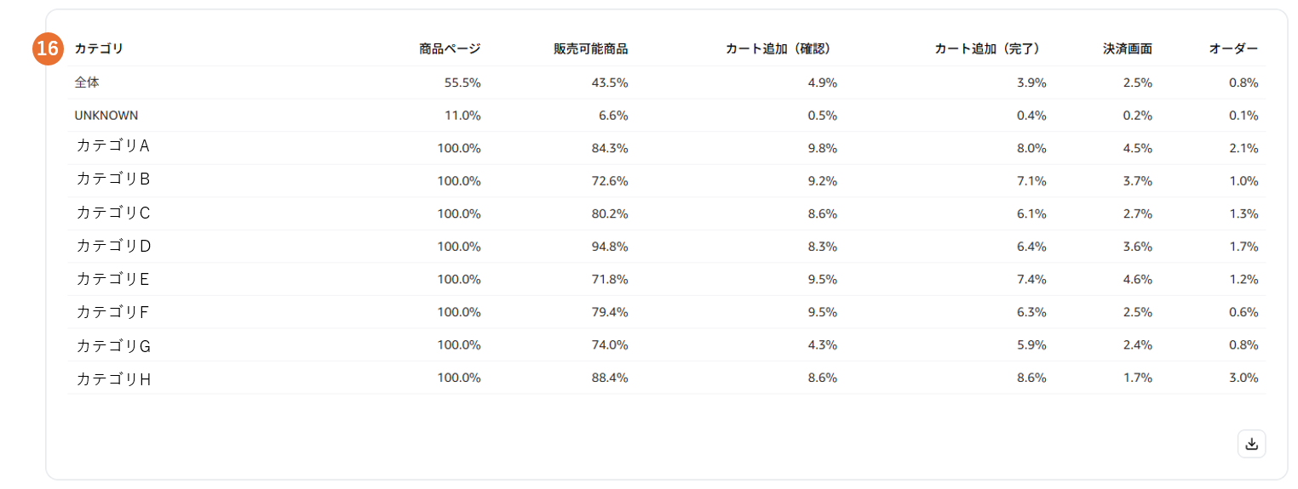Click the カテゴリF row label

click(113, 312)
